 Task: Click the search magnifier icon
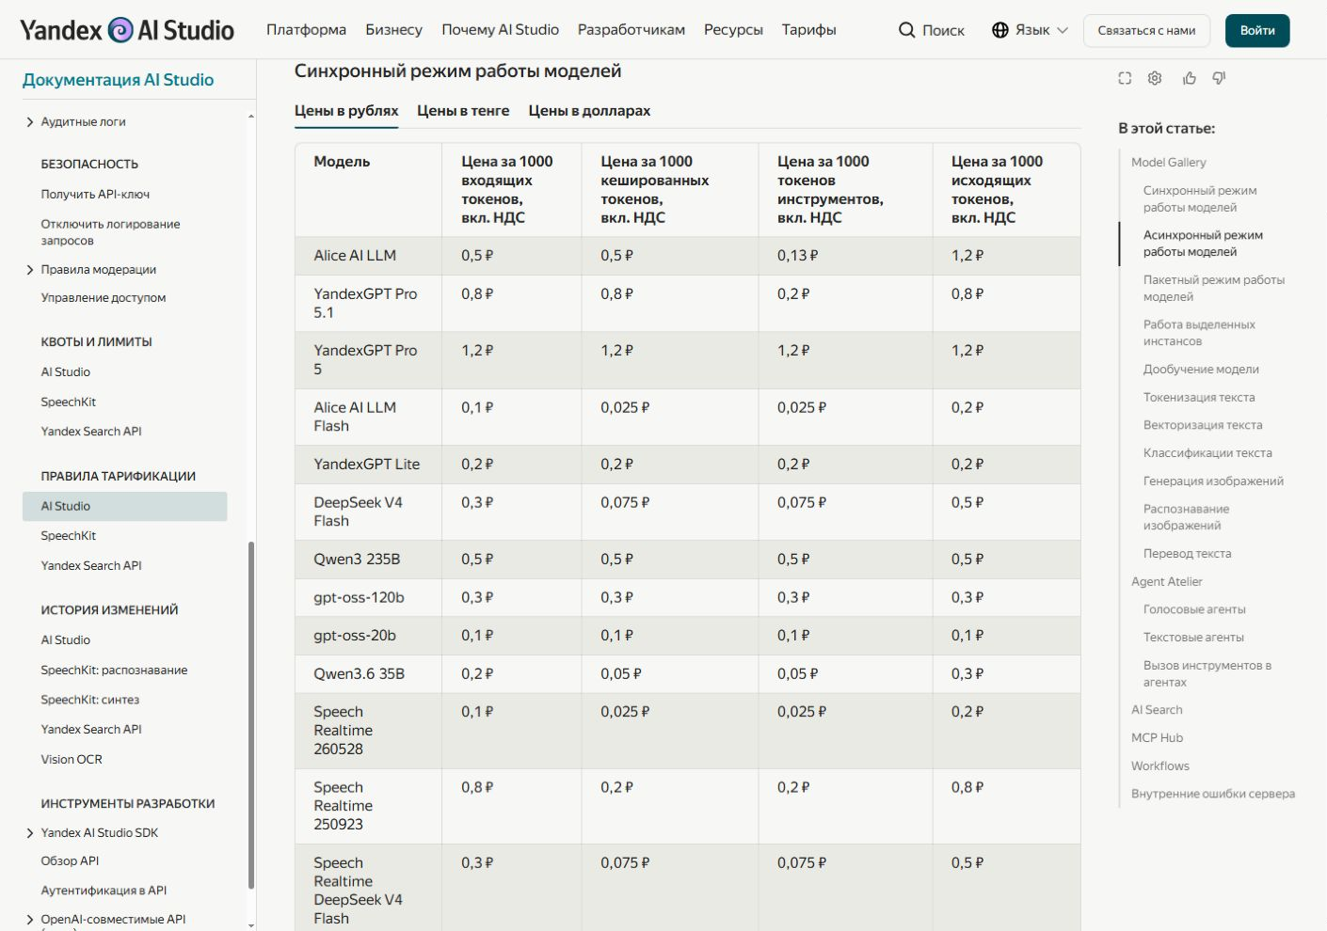pyautogui.click(x=906, y=30)
